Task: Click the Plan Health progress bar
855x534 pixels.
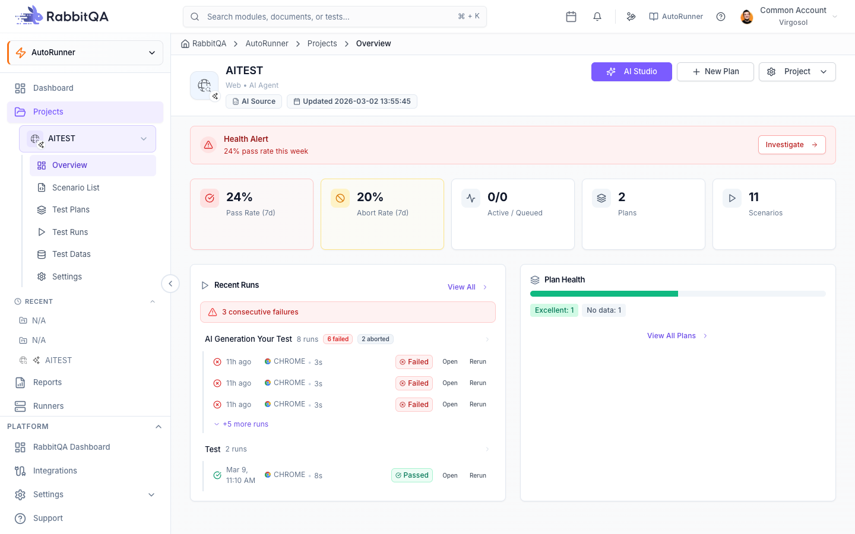Action: tap(678, 294)
